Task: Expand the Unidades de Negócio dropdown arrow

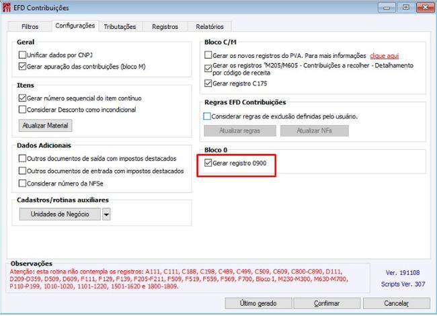Action: (x=106, y=214)
